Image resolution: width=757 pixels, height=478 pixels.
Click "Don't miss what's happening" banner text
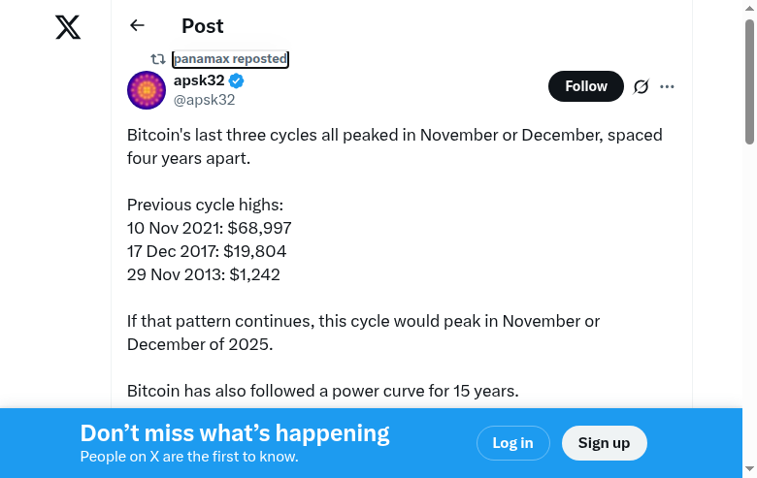pyautogui.click(x=235, y=433)
